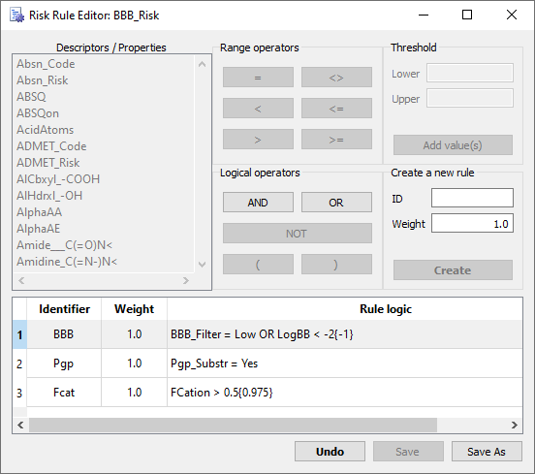Image resolution: width=535 pixels, height=474 pixels.
Task: Click the weight 1.0 cell of the Fcat rule
Action: [x=134, y=393]
